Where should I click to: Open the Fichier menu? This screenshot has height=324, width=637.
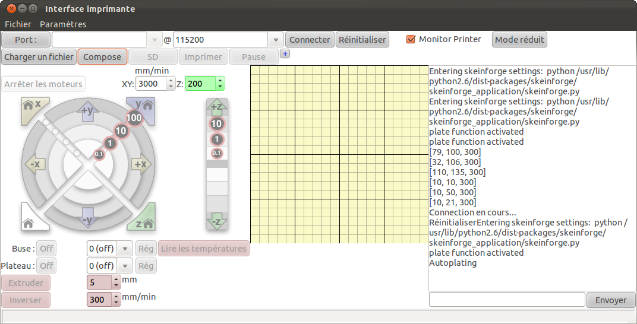click(x=18, y=24)
